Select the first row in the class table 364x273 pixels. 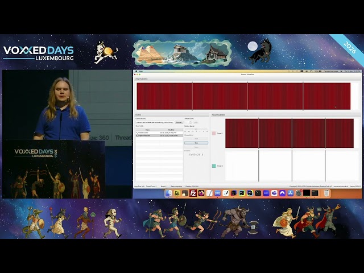[159, 133]
